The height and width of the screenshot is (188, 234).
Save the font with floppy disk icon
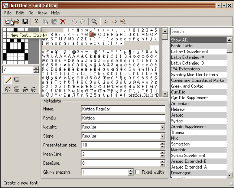click(x=25, y=22)
